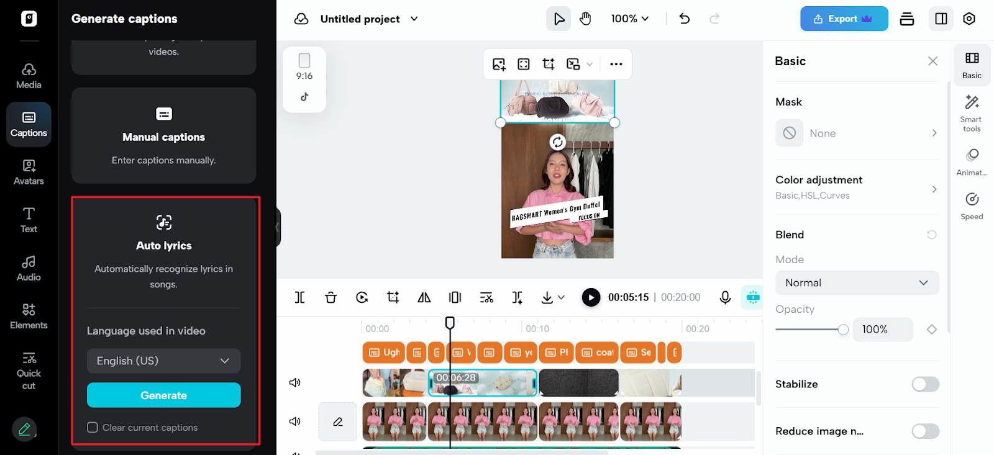Open the English (US) language dropdown
994x455 pixels.
tap(163, 361)
